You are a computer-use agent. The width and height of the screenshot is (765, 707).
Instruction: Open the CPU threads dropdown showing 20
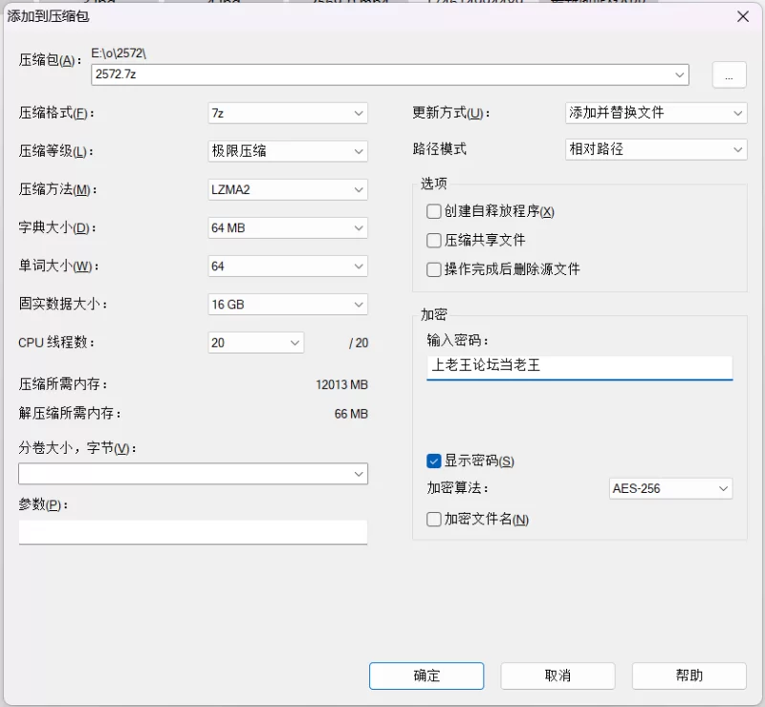(255, 343)
